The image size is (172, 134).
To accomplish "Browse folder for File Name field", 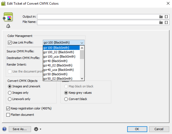I will coord(161,22).
